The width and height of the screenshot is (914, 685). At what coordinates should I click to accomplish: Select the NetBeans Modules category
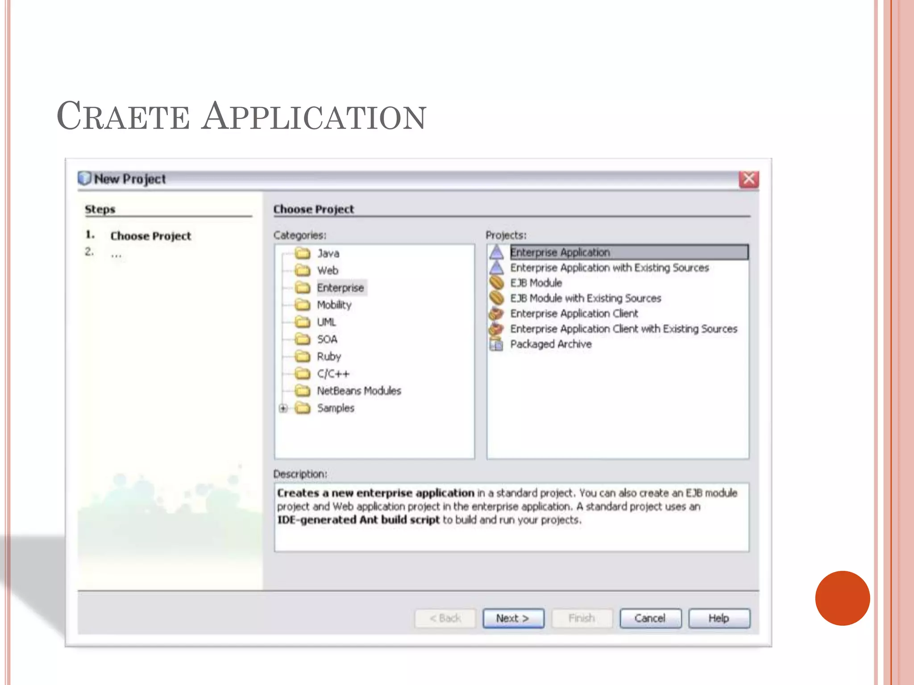click(x=359, y=391)
